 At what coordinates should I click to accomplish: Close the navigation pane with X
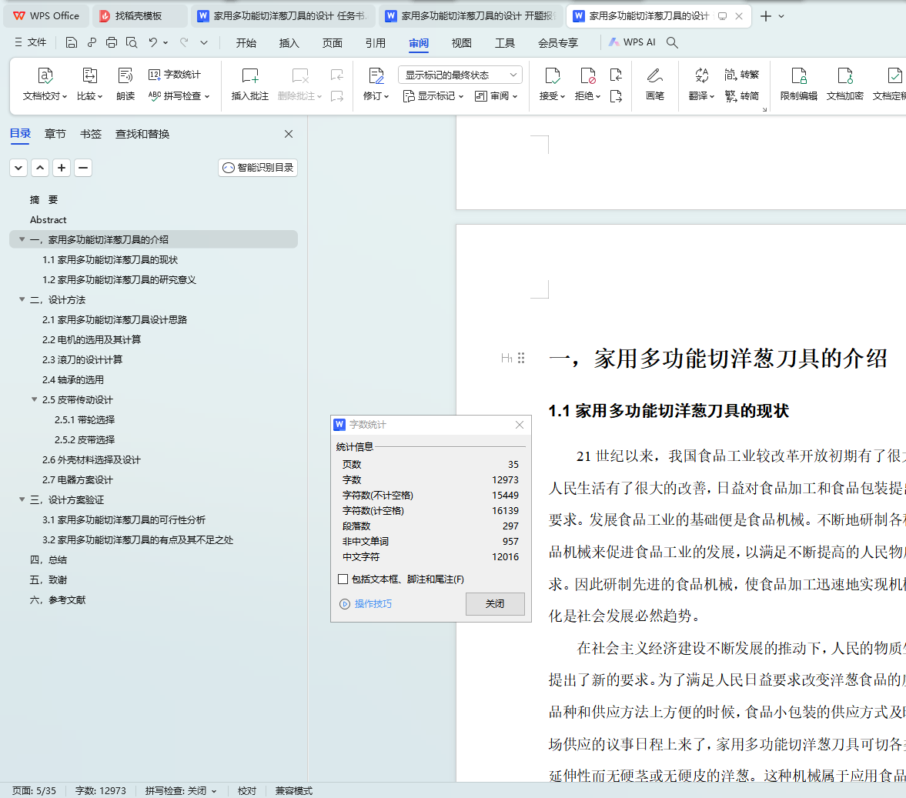click(x=289, y=134)
